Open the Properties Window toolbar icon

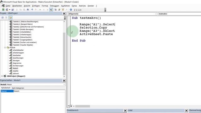point(59,10)
